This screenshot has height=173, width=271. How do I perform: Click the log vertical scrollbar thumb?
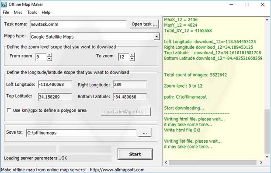coord(267,131)
